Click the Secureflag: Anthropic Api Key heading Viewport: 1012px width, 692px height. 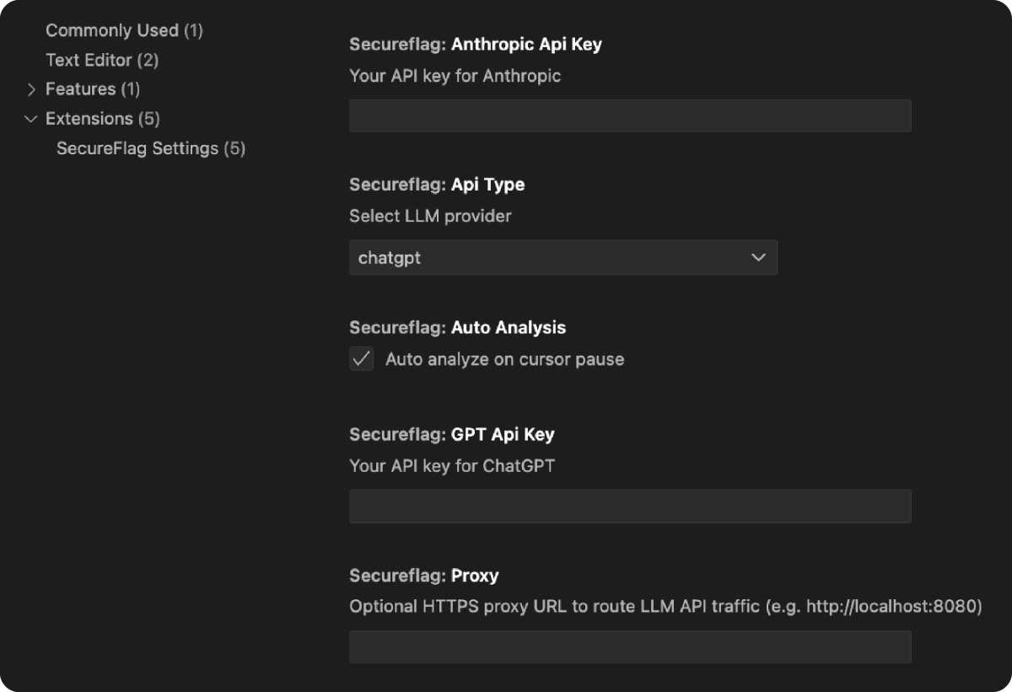click(476, 45)
